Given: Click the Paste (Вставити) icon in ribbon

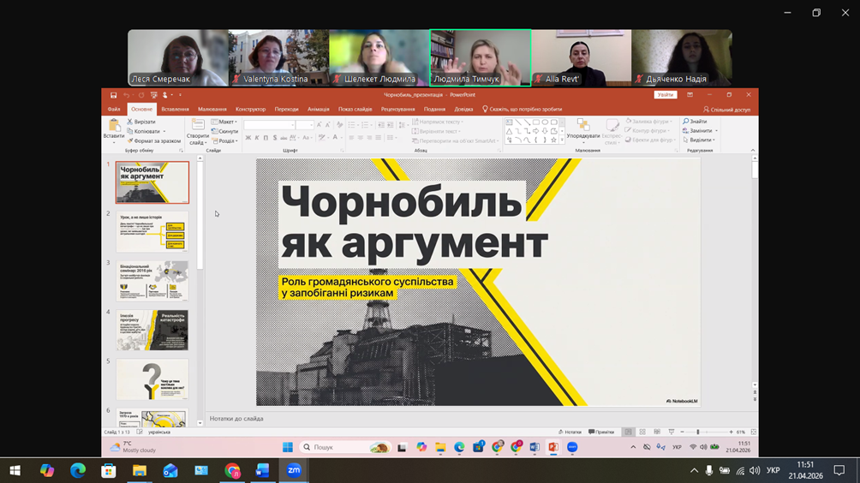Looking at the screenshot, I should coord(113,127).
